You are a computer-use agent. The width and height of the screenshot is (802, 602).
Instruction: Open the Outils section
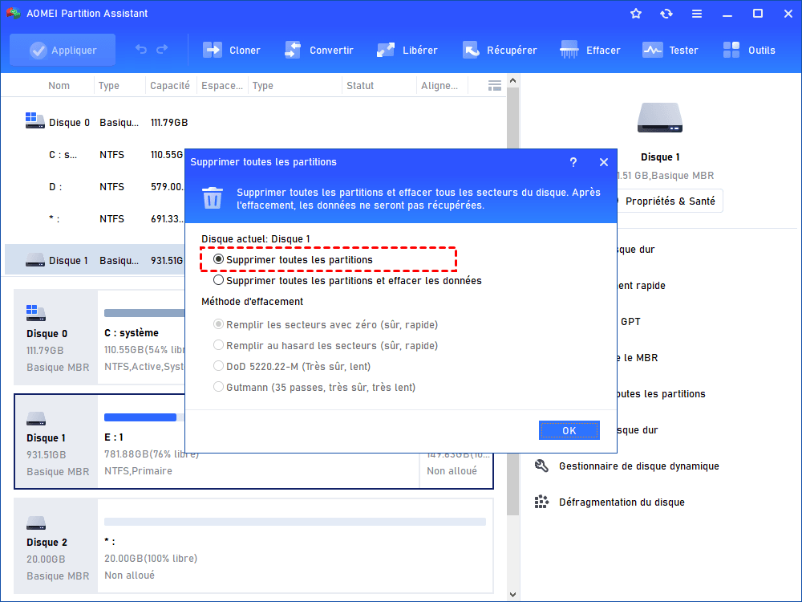749,50
